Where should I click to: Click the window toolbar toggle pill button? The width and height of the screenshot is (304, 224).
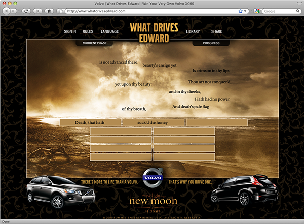coord(299,3)
